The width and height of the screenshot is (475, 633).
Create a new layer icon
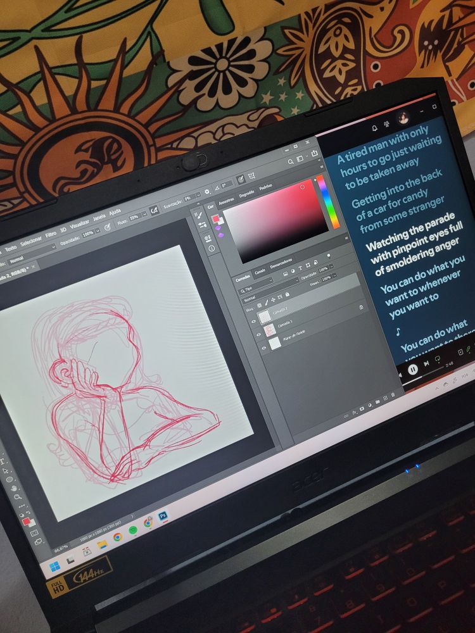click(x=385, y=398)
